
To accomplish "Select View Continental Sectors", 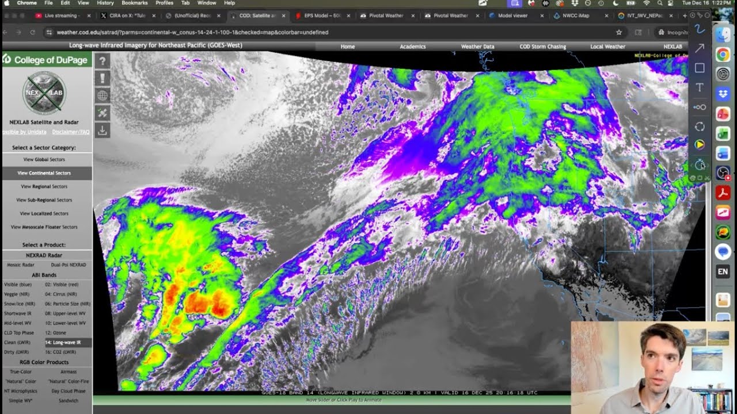I will 44,172.
